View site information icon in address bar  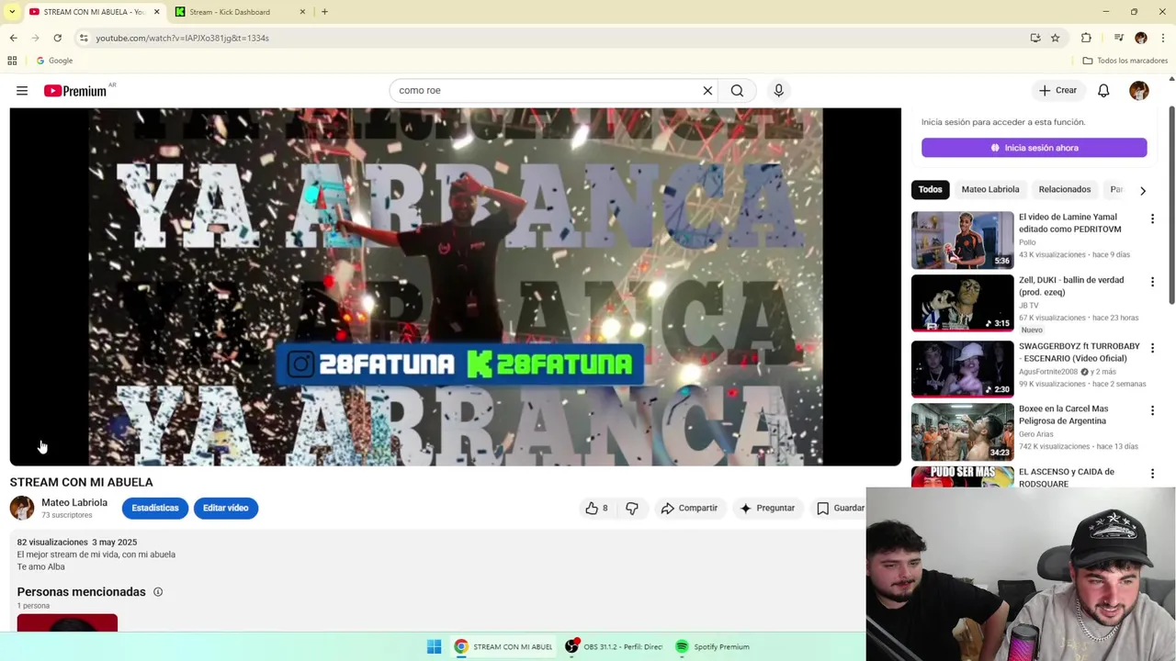coord(84,38)
